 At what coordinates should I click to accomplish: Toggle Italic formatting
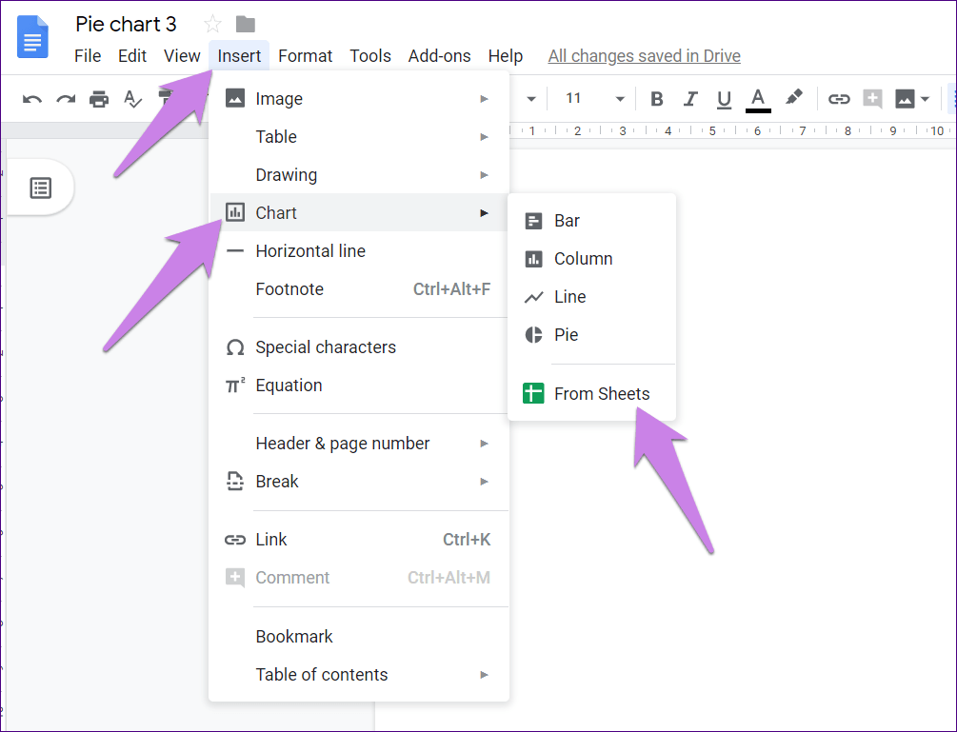point(690,99)
